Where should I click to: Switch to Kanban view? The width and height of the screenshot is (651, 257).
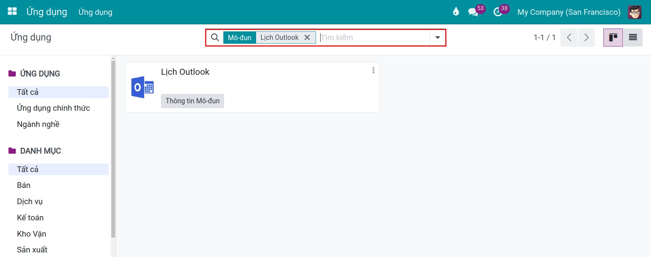pyautogui.click(x=613, y=37)
